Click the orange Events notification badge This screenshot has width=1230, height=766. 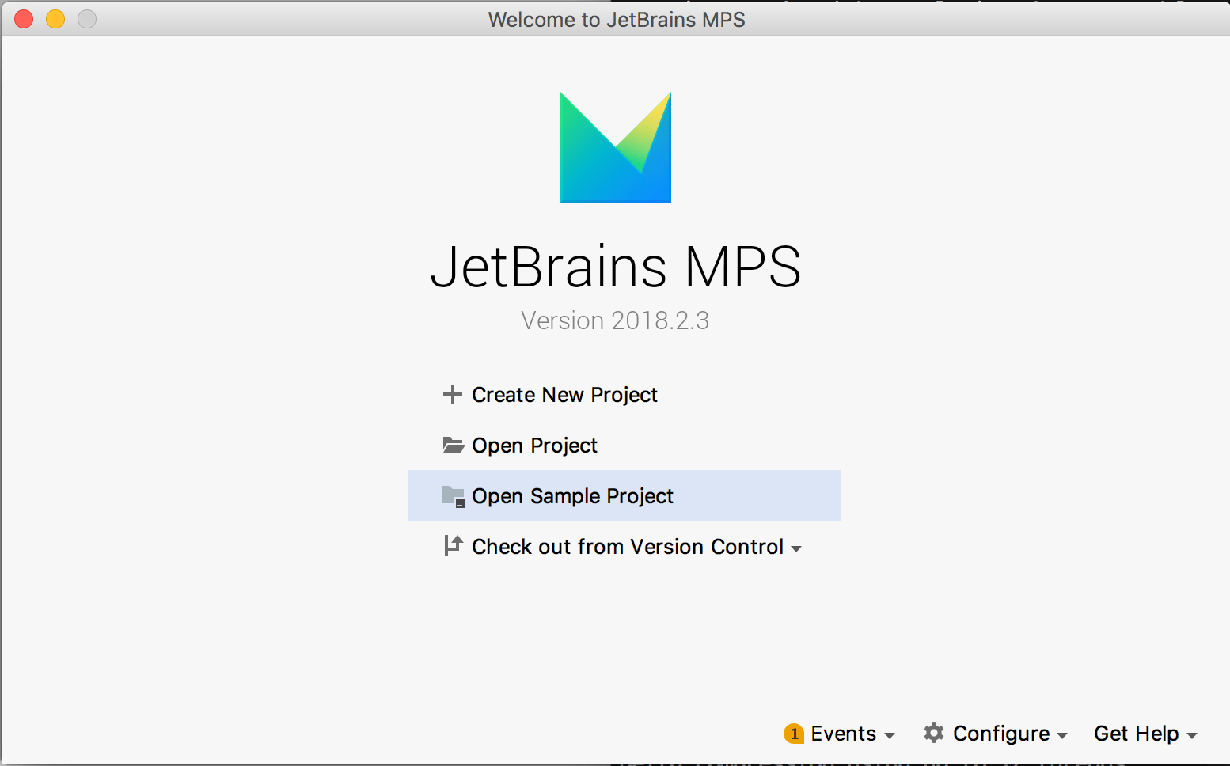794,734
